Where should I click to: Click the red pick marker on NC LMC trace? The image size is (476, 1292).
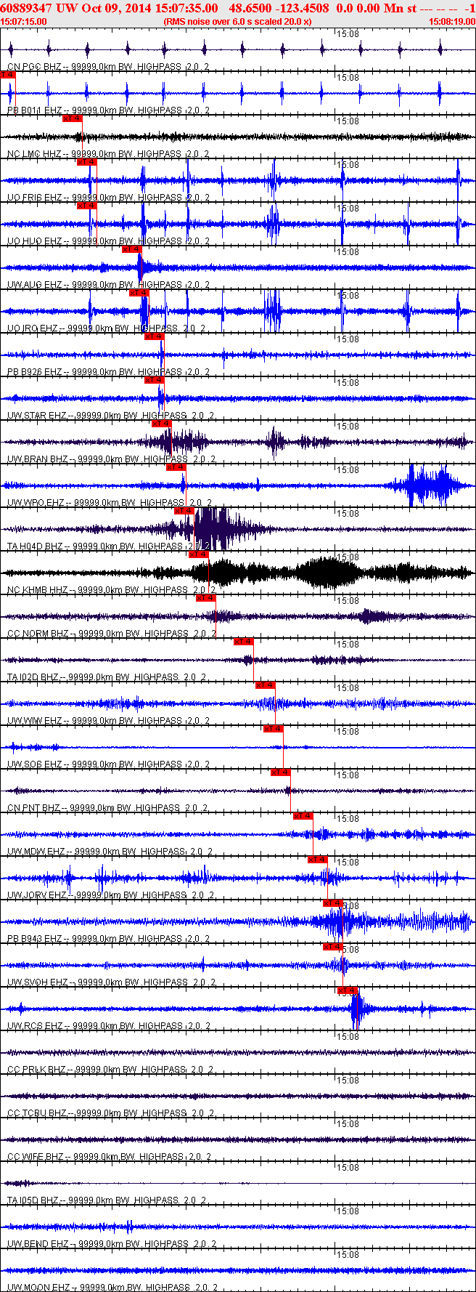click(73, 118)
